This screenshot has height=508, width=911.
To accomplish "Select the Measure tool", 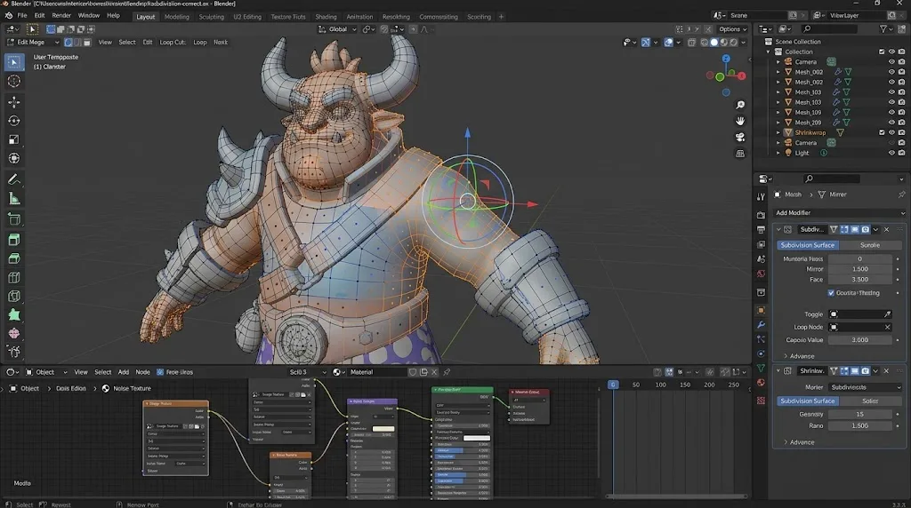I will coord(14,199).
